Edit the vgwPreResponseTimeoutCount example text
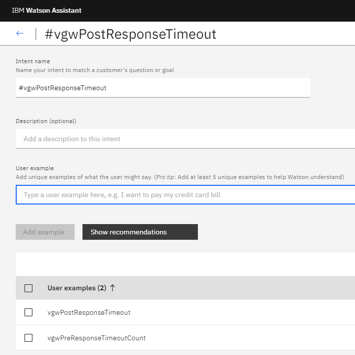Viewport: 355px width, 355px height. 97,338
